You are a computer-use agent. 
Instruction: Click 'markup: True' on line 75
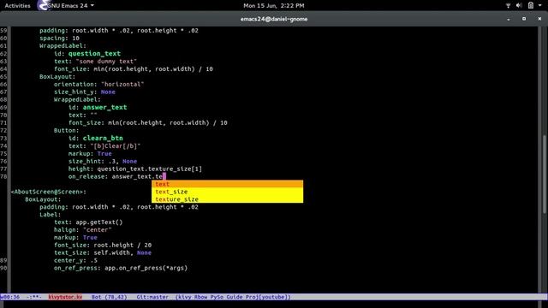click(x=90, y=154)
